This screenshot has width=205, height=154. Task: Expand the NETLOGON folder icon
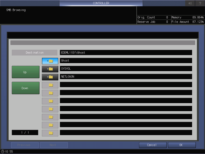tap(50, 77)
